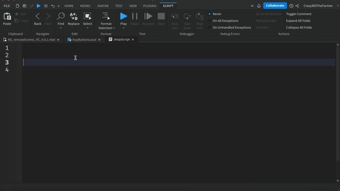Screen dimensions: 340x191
Task: Click the redo arrow in quick access bar
Action: (x=31, y=6)
